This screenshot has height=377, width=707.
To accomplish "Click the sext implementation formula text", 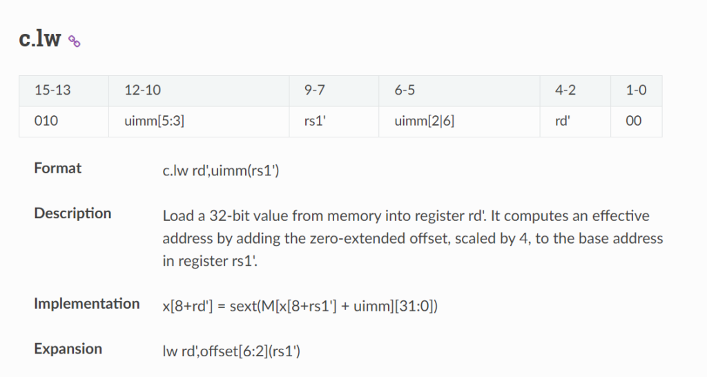I will 300,306.
